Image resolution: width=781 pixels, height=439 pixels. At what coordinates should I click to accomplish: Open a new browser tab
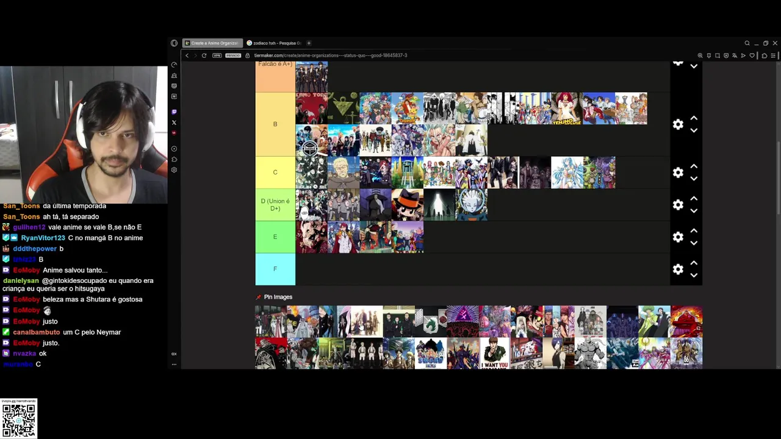pos(309,43)
